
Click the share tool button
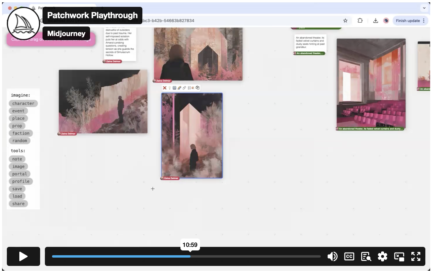[x=18, y=204]
